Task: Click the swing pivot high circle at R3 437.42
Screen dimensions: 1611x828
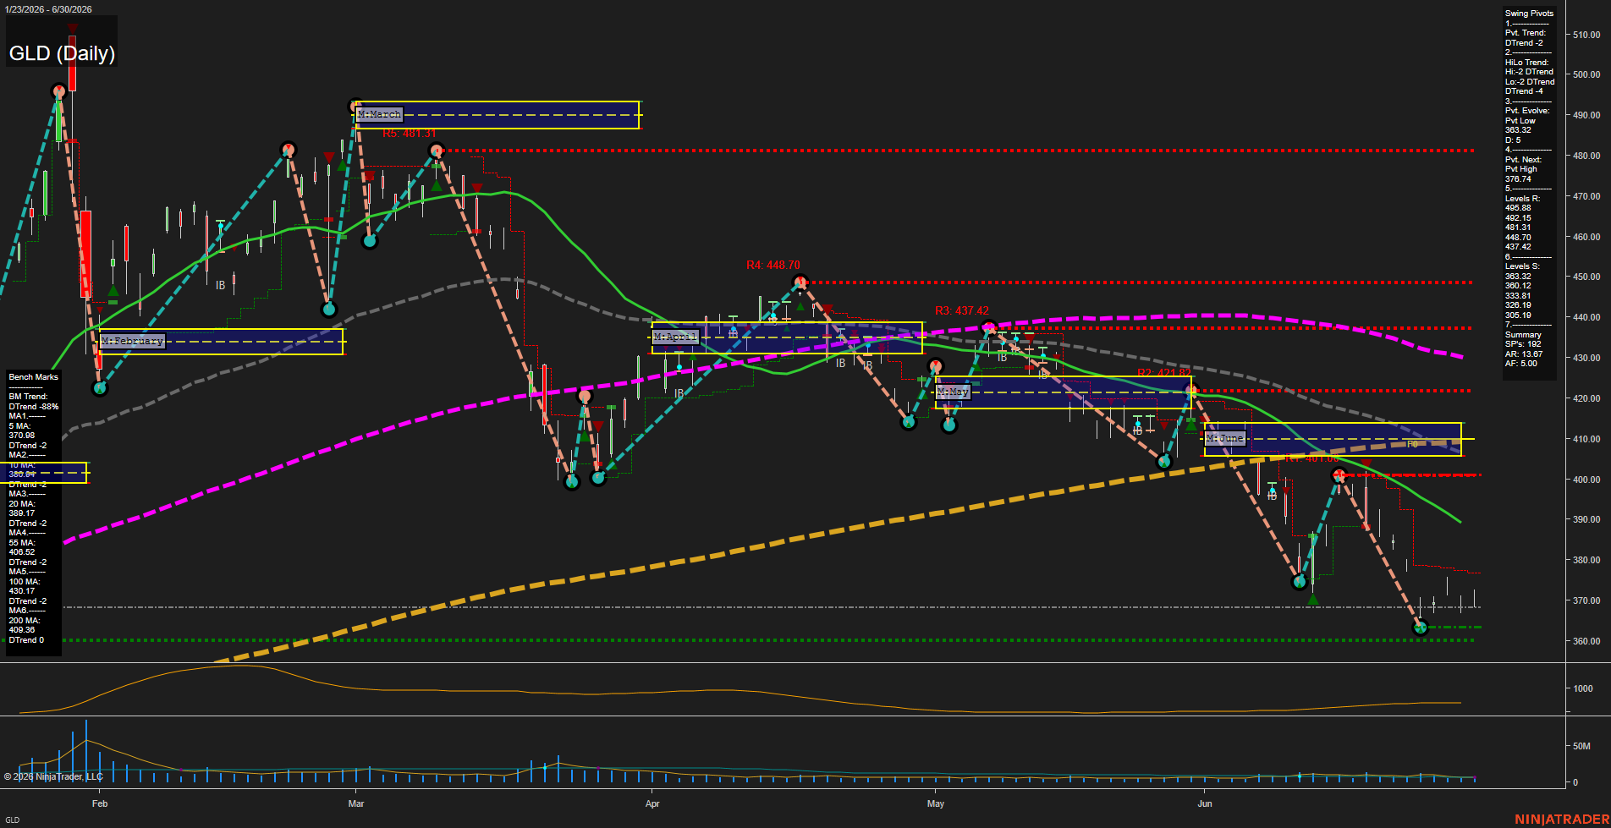Action: point(988,328)
